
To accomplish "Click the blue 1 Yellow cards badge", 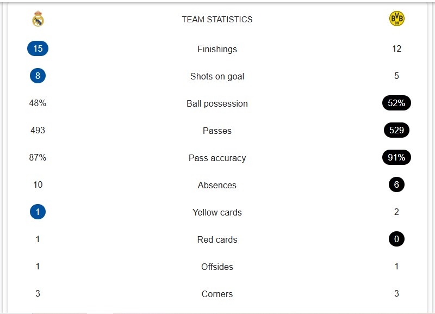I will (x=38, y=212).
